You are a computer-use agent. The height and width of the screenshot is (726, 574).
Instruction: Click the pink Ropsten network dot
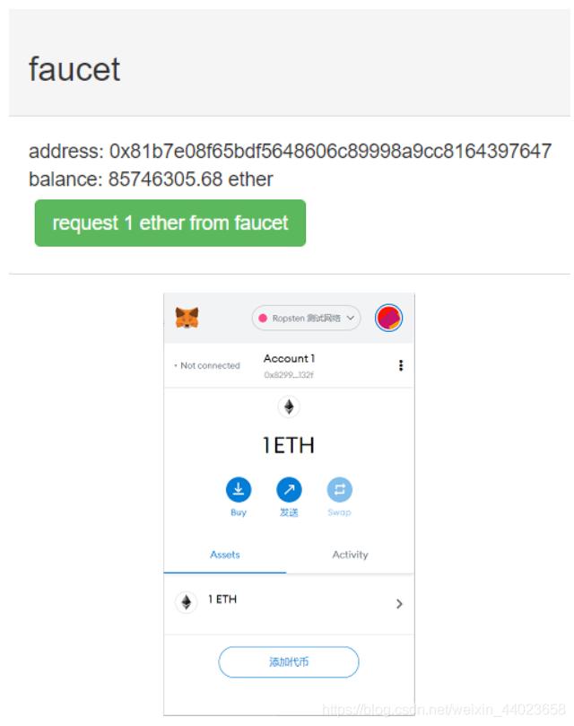tap(263, 318)
